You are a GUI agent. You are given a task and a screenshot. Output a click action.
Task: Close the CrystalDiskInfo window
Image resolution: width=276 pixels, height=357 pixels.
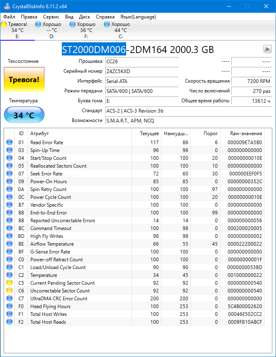266,7
